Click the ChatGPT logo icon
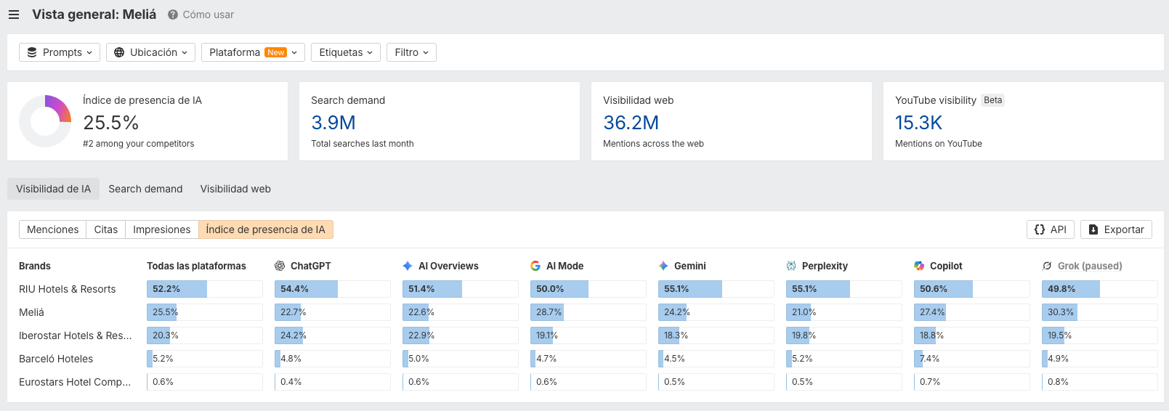This screenshot has width=1169, height=411. pyautogui.click(x=280, y=266)
